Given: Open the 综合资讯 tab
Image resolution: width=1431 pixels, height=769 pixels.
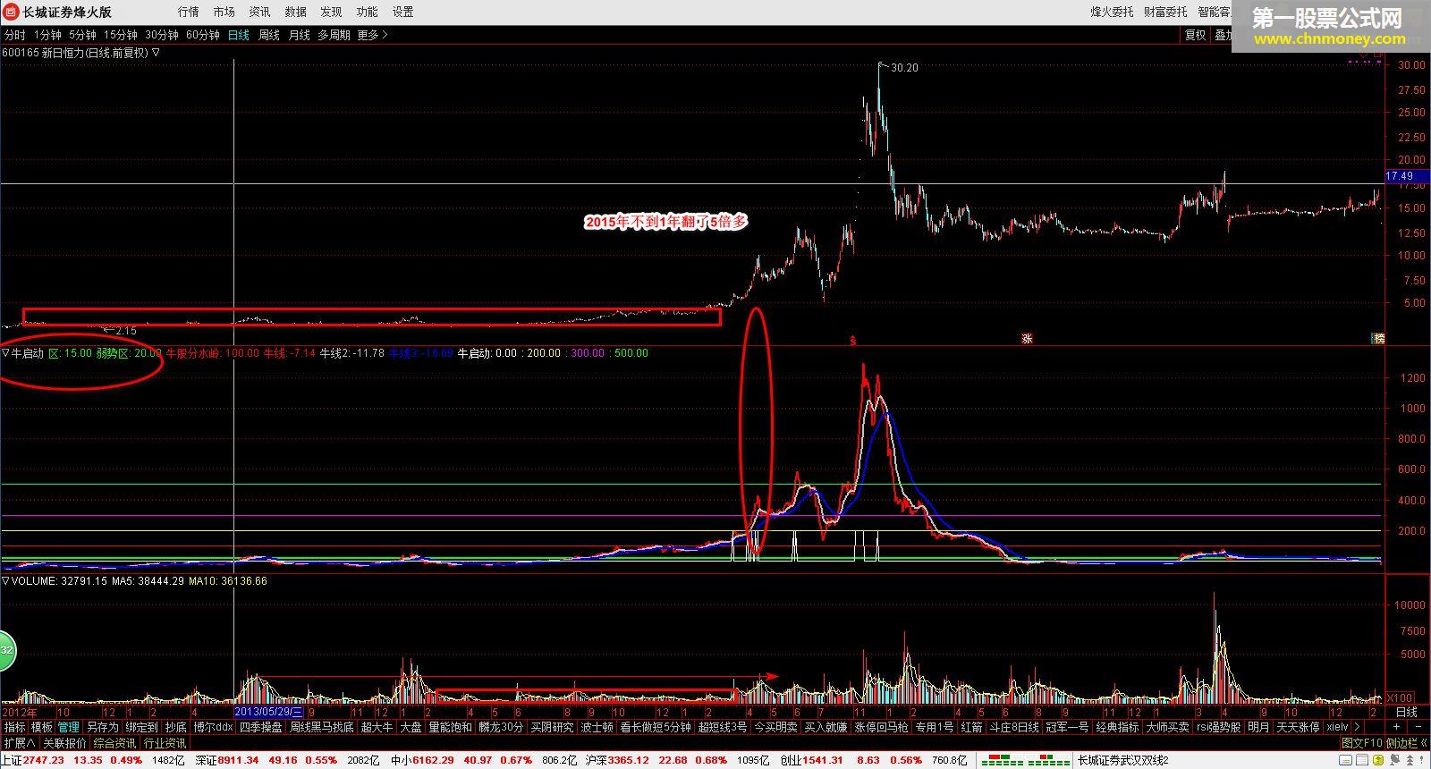Looking at the screenshot, I should tap(115, 743).
